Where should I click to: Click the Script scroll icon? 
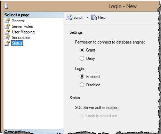[x=69, y=17]
